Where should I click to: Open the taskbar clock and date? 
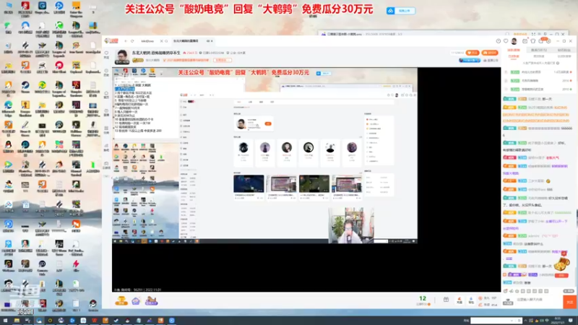pos(557,321)
